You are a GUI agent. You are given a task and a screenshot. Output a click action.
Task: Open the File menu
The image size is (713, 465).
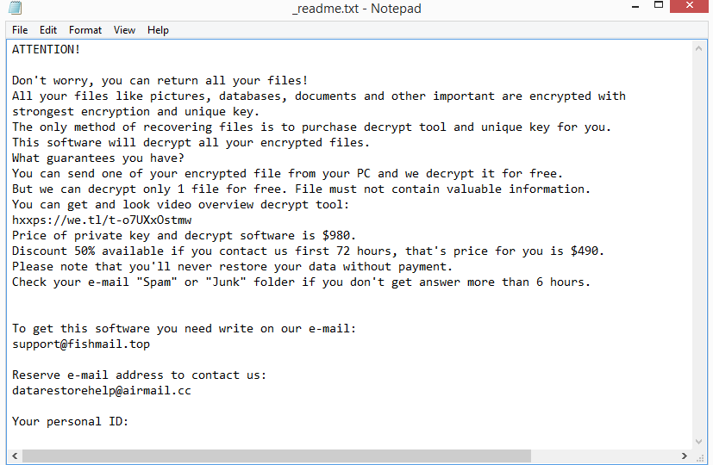(x=20, y=30)
